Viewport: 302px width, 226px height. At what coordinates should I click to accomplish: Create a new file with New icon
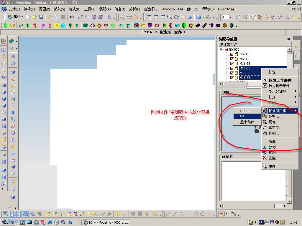click(27, 17)
